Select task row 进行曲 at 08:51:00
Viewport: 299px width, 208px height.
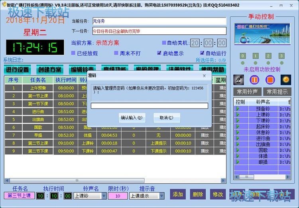click(38, 111)
